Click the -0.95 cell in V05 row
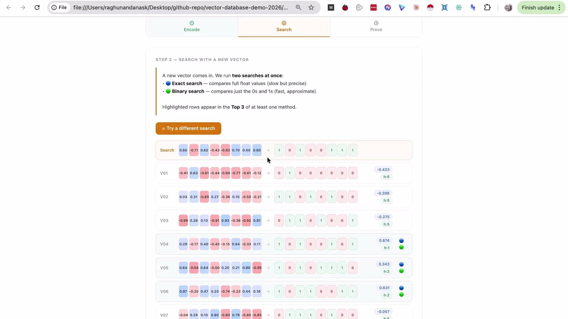 pos(257,268)
